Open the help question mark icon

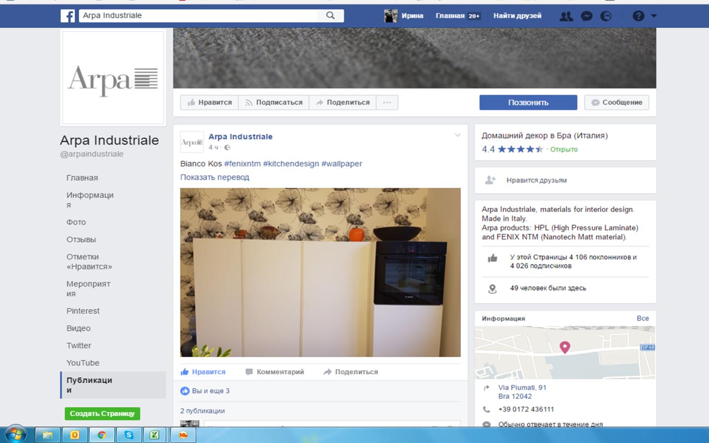638,16
